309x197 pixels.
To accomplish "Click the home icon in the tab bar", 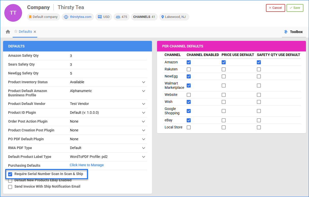I will (8, 32).
